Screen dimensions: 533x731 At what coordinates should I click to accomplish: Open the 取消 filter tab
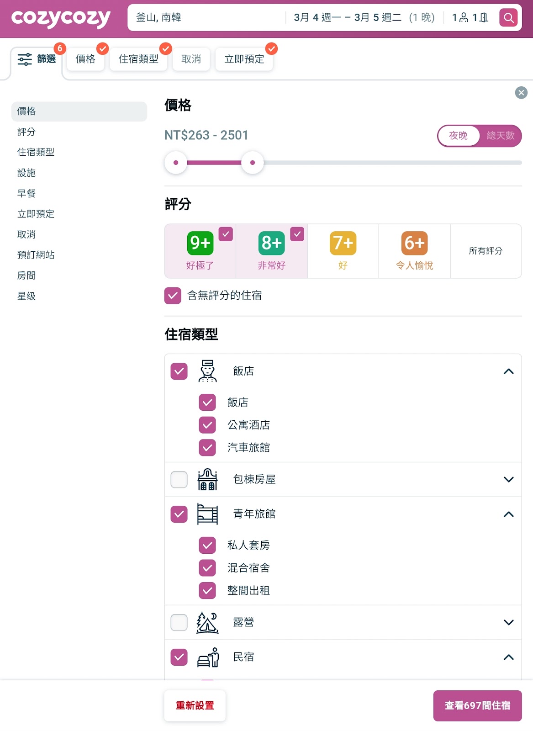[191, 59]
